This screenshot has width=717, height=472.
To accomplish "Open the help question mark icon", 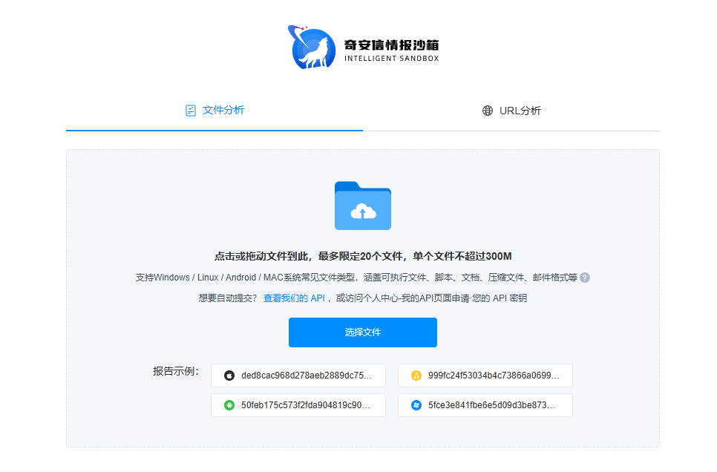I will click(585, 278).
